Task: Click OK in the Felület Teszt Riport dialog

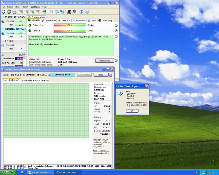Action: pos(132,111)
